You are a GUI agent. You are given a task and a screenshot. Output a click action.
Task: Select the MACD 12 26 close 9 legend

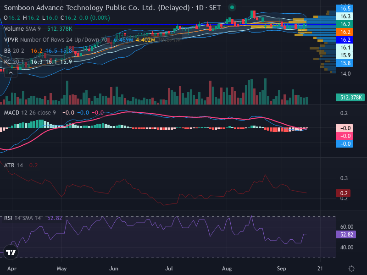[30, 113]
